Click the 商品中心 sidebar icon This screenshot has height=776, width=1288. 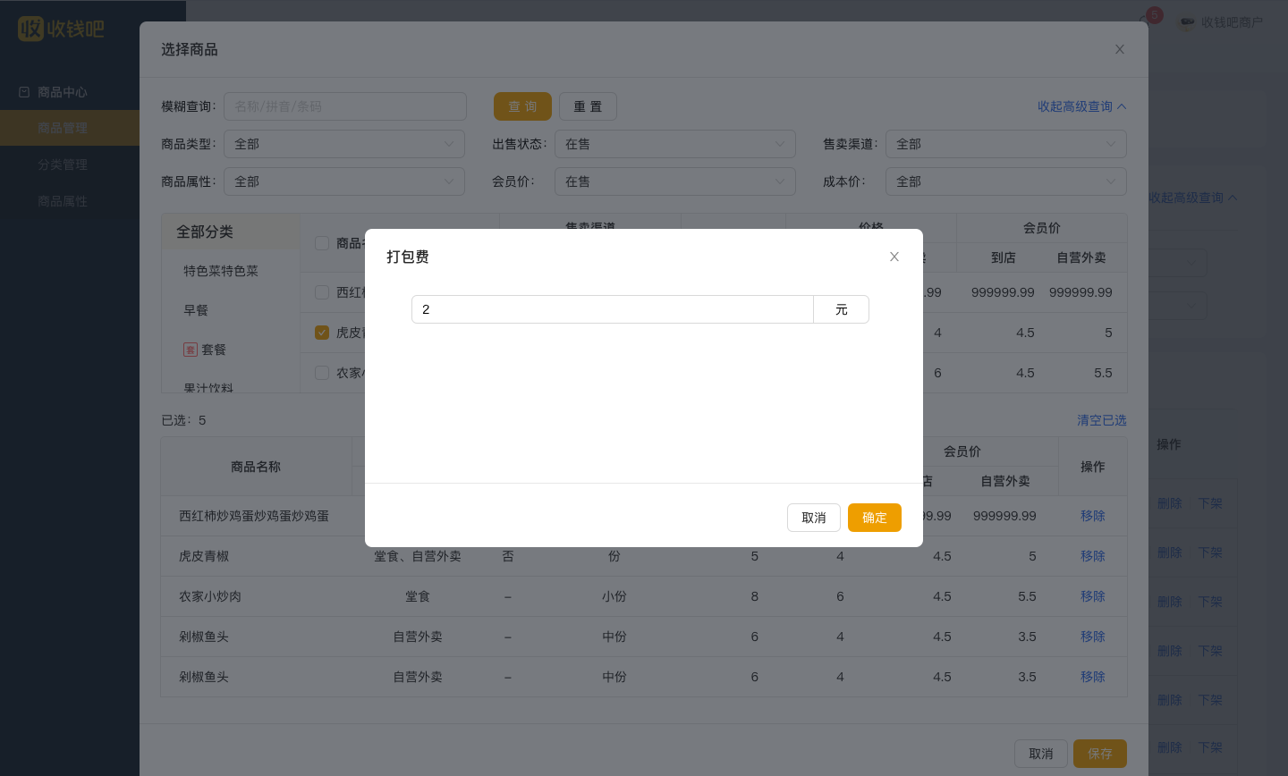[24, 92]
